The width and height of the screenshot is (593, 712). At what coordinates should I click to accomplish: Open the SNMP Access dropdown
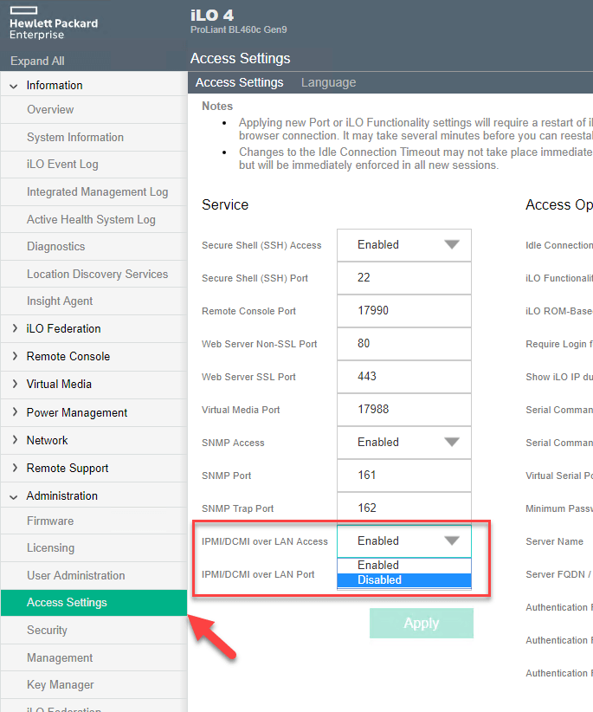pyautogui.click(x=403, y=442)
